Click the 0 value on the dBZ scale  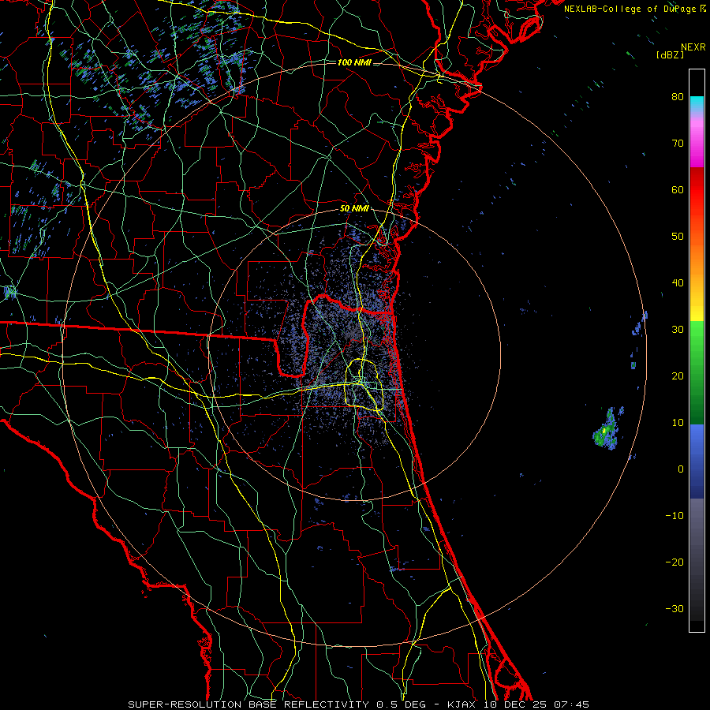point(681,469)
